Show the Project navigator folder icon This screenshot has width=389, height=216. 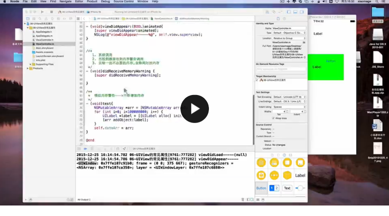[x=28, y=19]
